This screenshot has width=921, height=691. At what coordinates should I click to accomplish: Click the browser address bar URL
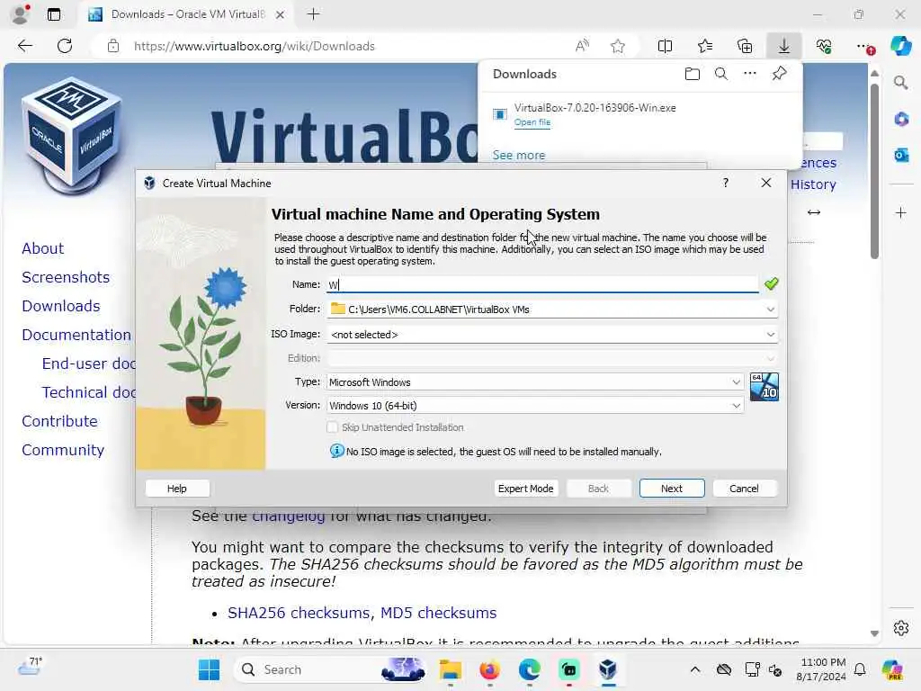coord(254,46)
